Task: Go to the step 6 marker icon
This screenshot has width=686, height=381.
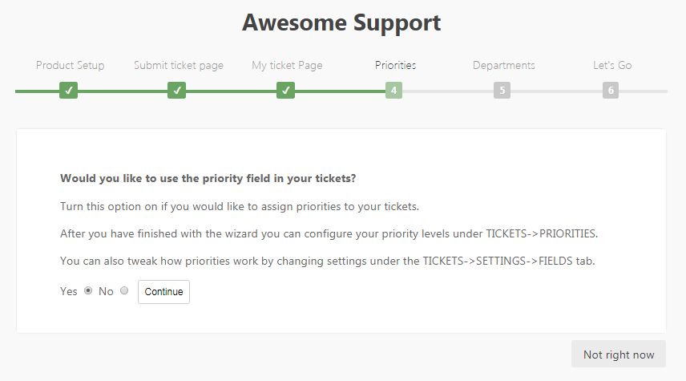Action: point(611,91)
